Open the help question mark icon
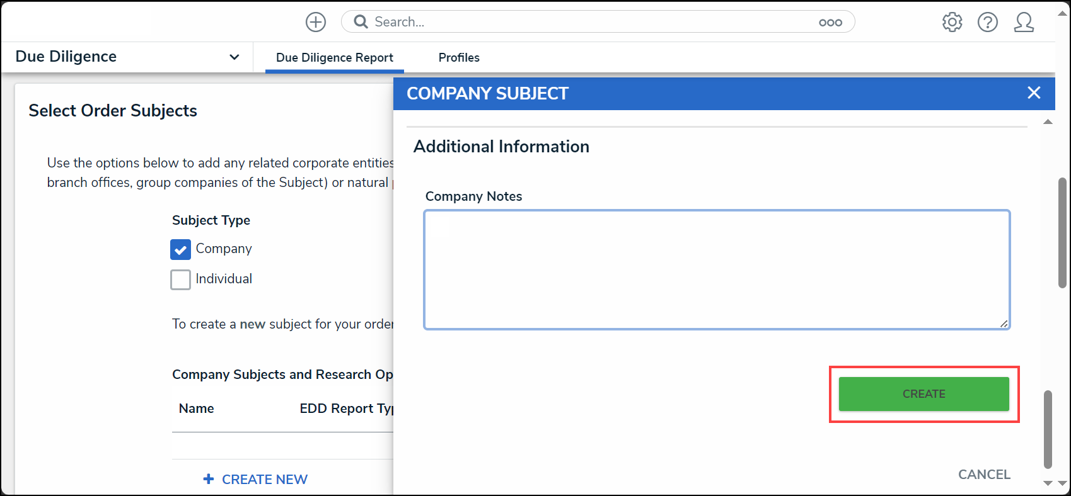 pyautogui.click(x=988, y=22)
